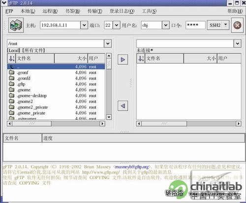Select the .gconf folder icon
The image size is (246, 203).
pyautogui.click(x=11, y=72)
